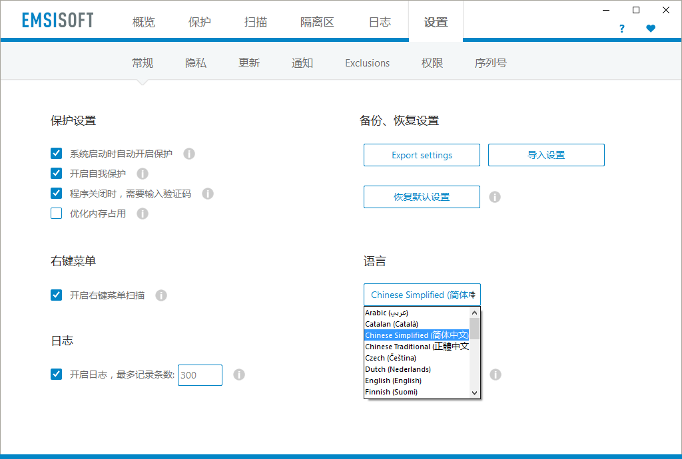Open the help question mark icon
Viewport: 682px width, 459px height.
(x=622, y=29)
